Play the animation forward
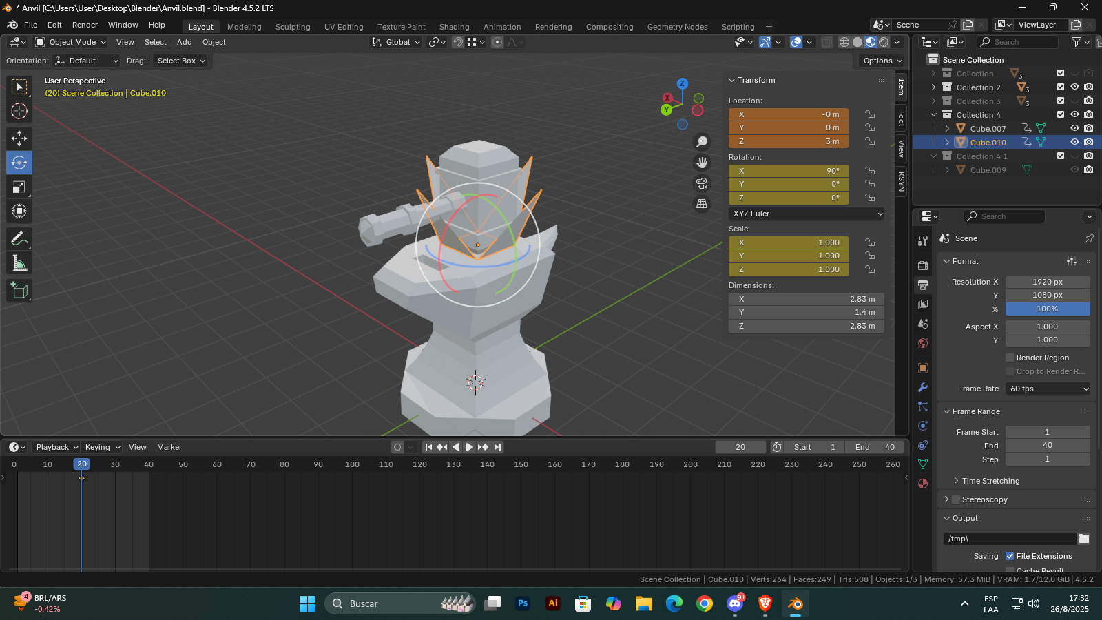 470,447
